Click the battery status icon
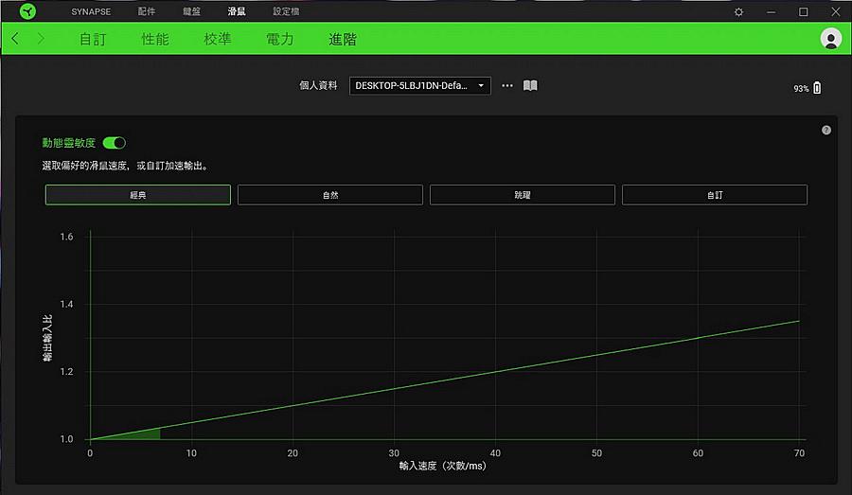This screenshot has width=852, height=495. tap(817, 88)
